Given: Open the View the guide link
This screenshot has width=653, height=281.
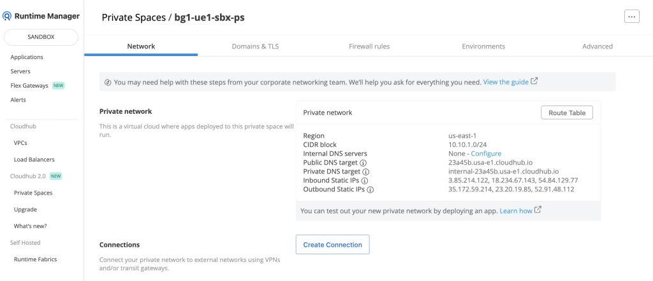Looking at the screenshot, I should pyautogui.click(x=506, y=82).
